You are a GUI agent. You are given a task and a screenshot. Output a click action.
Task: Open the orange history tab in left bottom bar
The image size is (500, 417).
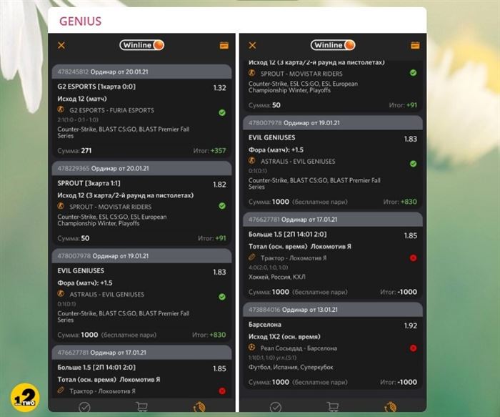[x=199, y=407]
